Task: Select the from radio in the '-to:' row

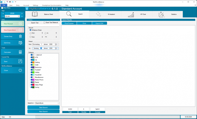Action: pos(30,37)
